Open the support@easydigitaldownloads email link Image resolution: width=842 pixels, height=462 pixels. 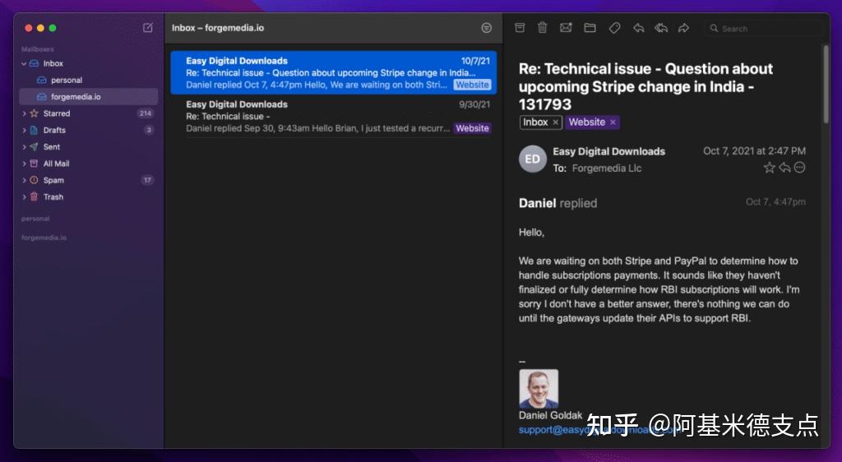click(600, 430)
